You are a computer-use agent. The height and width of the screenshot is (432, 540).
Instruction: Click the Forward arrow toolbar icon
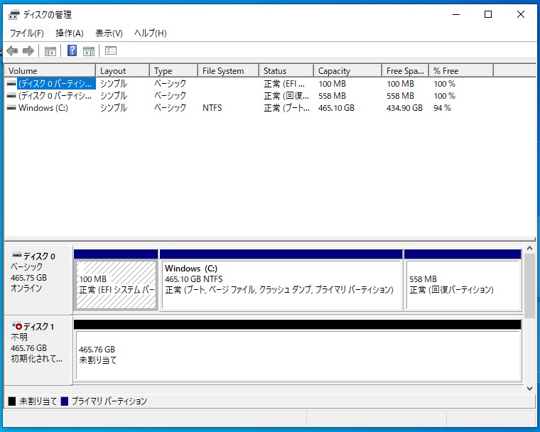(x=28, y=51)
